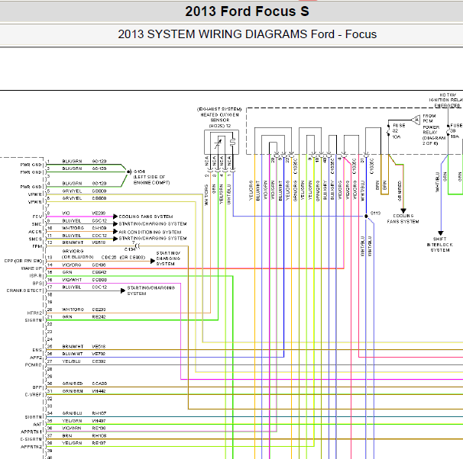Viewport: 463px width, 459px height.
Task: Click the PCMRC pin label
Action: click(x=34, y=365)
